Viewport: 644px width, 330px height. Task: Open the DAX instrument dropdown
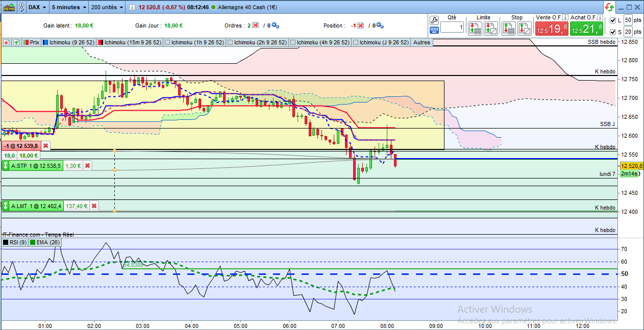38,7
